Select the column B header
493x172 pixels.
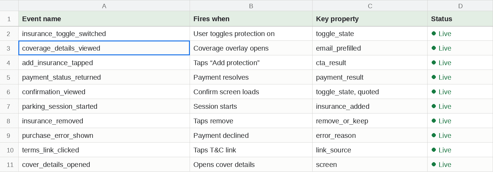(251, 6)
